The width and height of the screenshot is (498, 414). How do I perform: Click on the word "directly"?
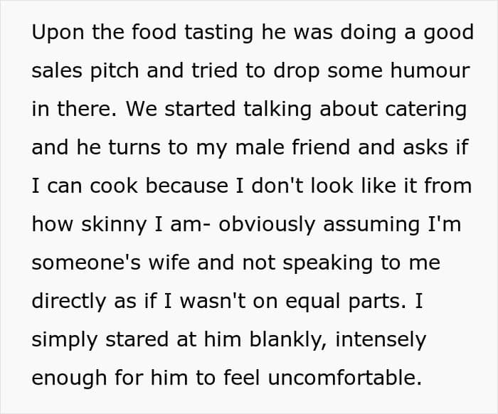(69, 302)
